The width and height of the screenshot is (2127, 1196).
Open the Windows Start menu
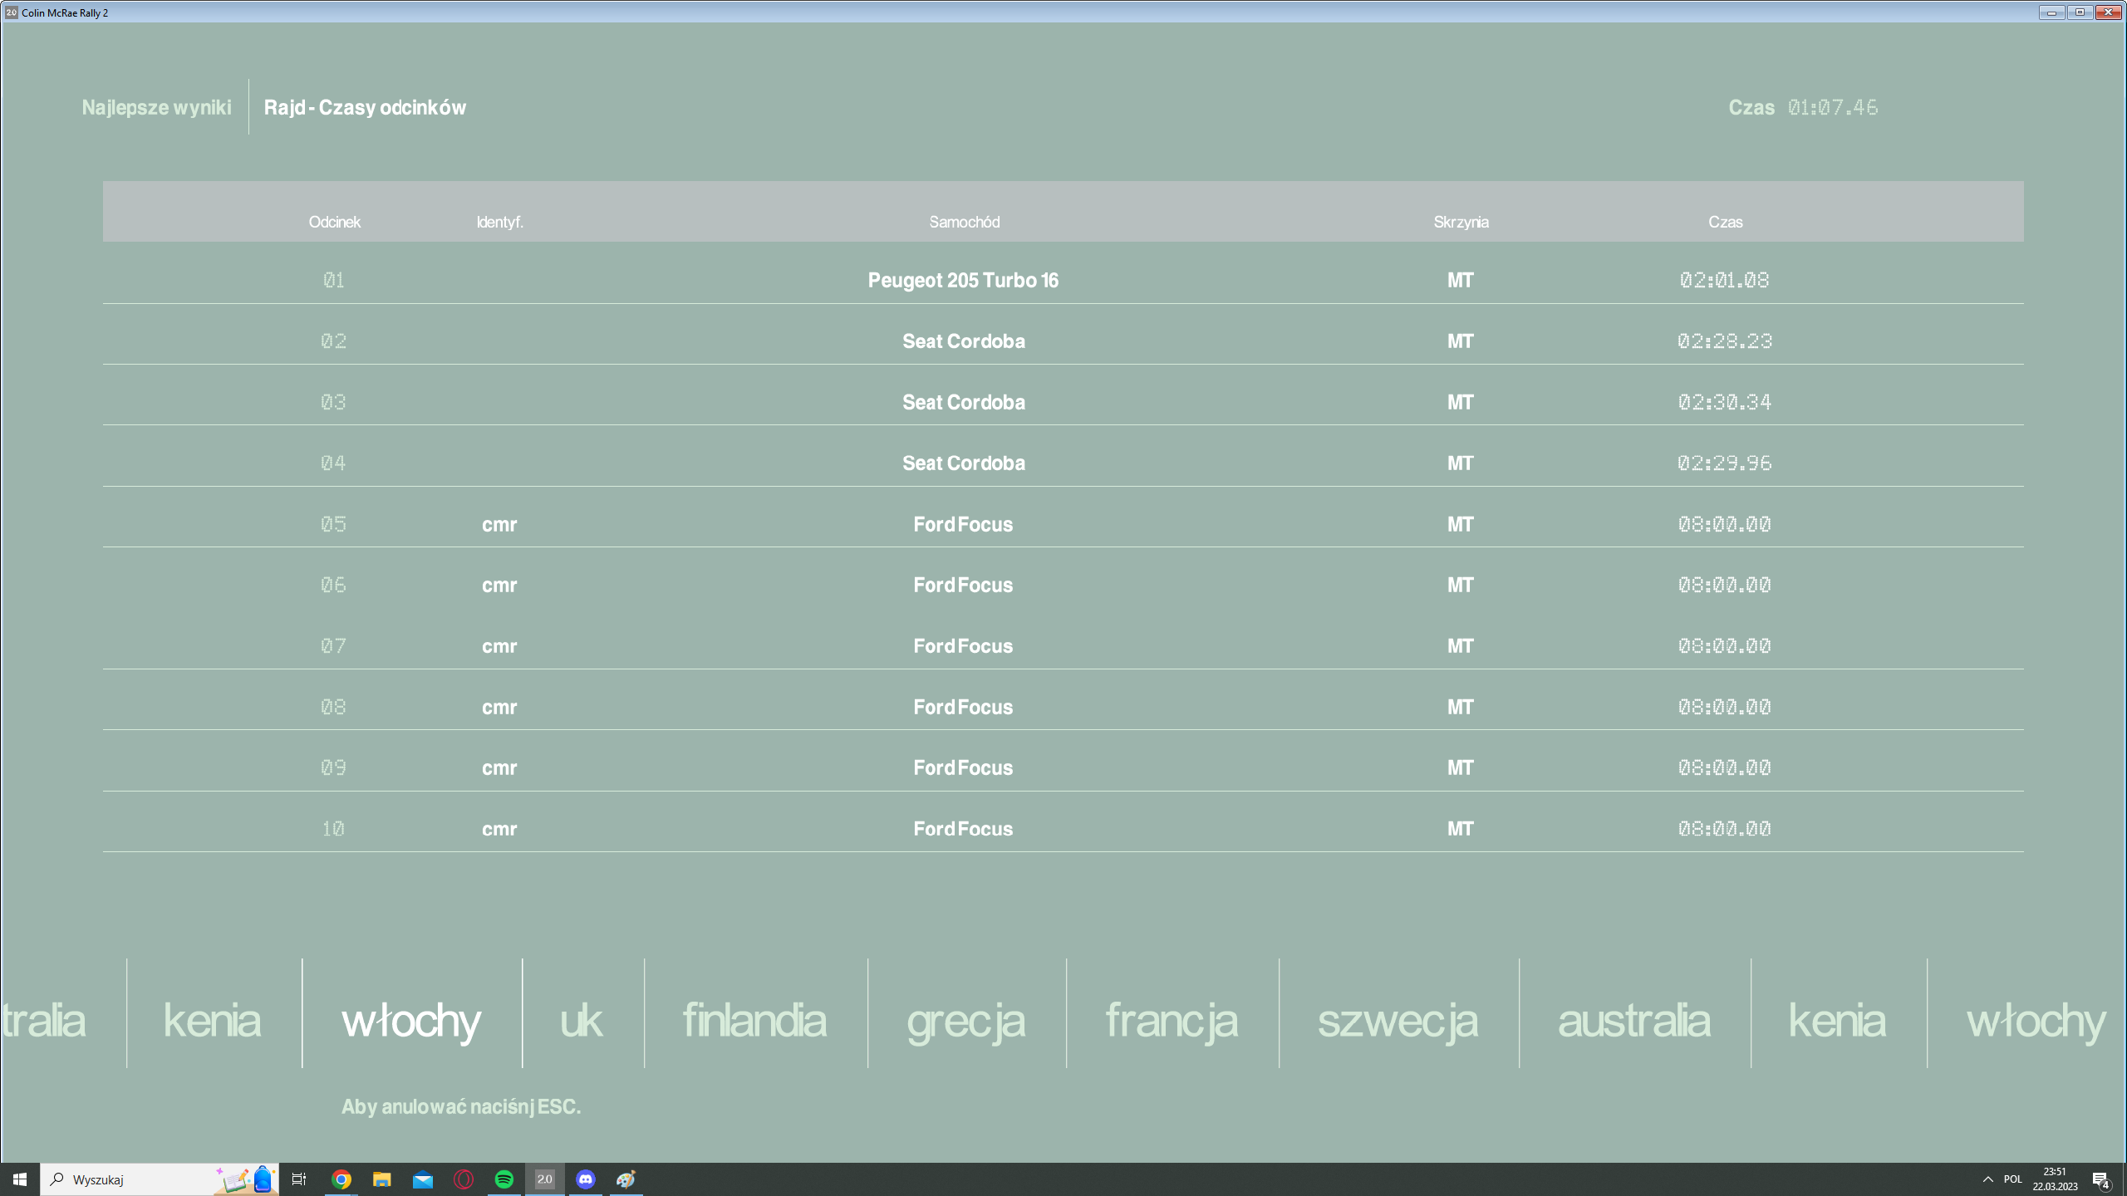(20, 1179)
